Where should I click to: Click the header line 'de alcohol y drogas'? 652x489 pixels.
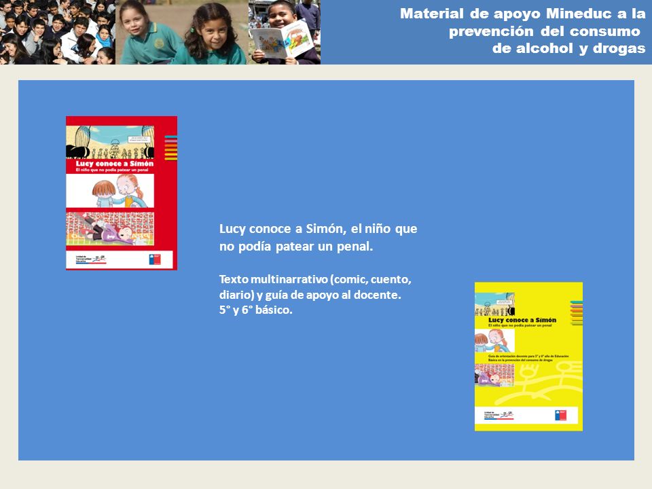click(569, 49)
